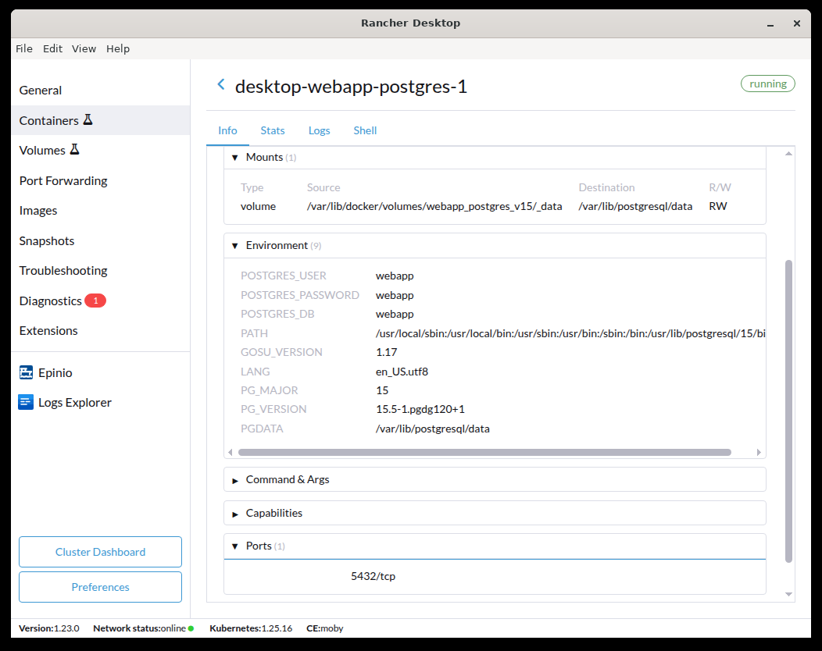
Task: Click the PG_VERSION value 15.5-1.pgdg120+1
Action: [x=420, y=409]
